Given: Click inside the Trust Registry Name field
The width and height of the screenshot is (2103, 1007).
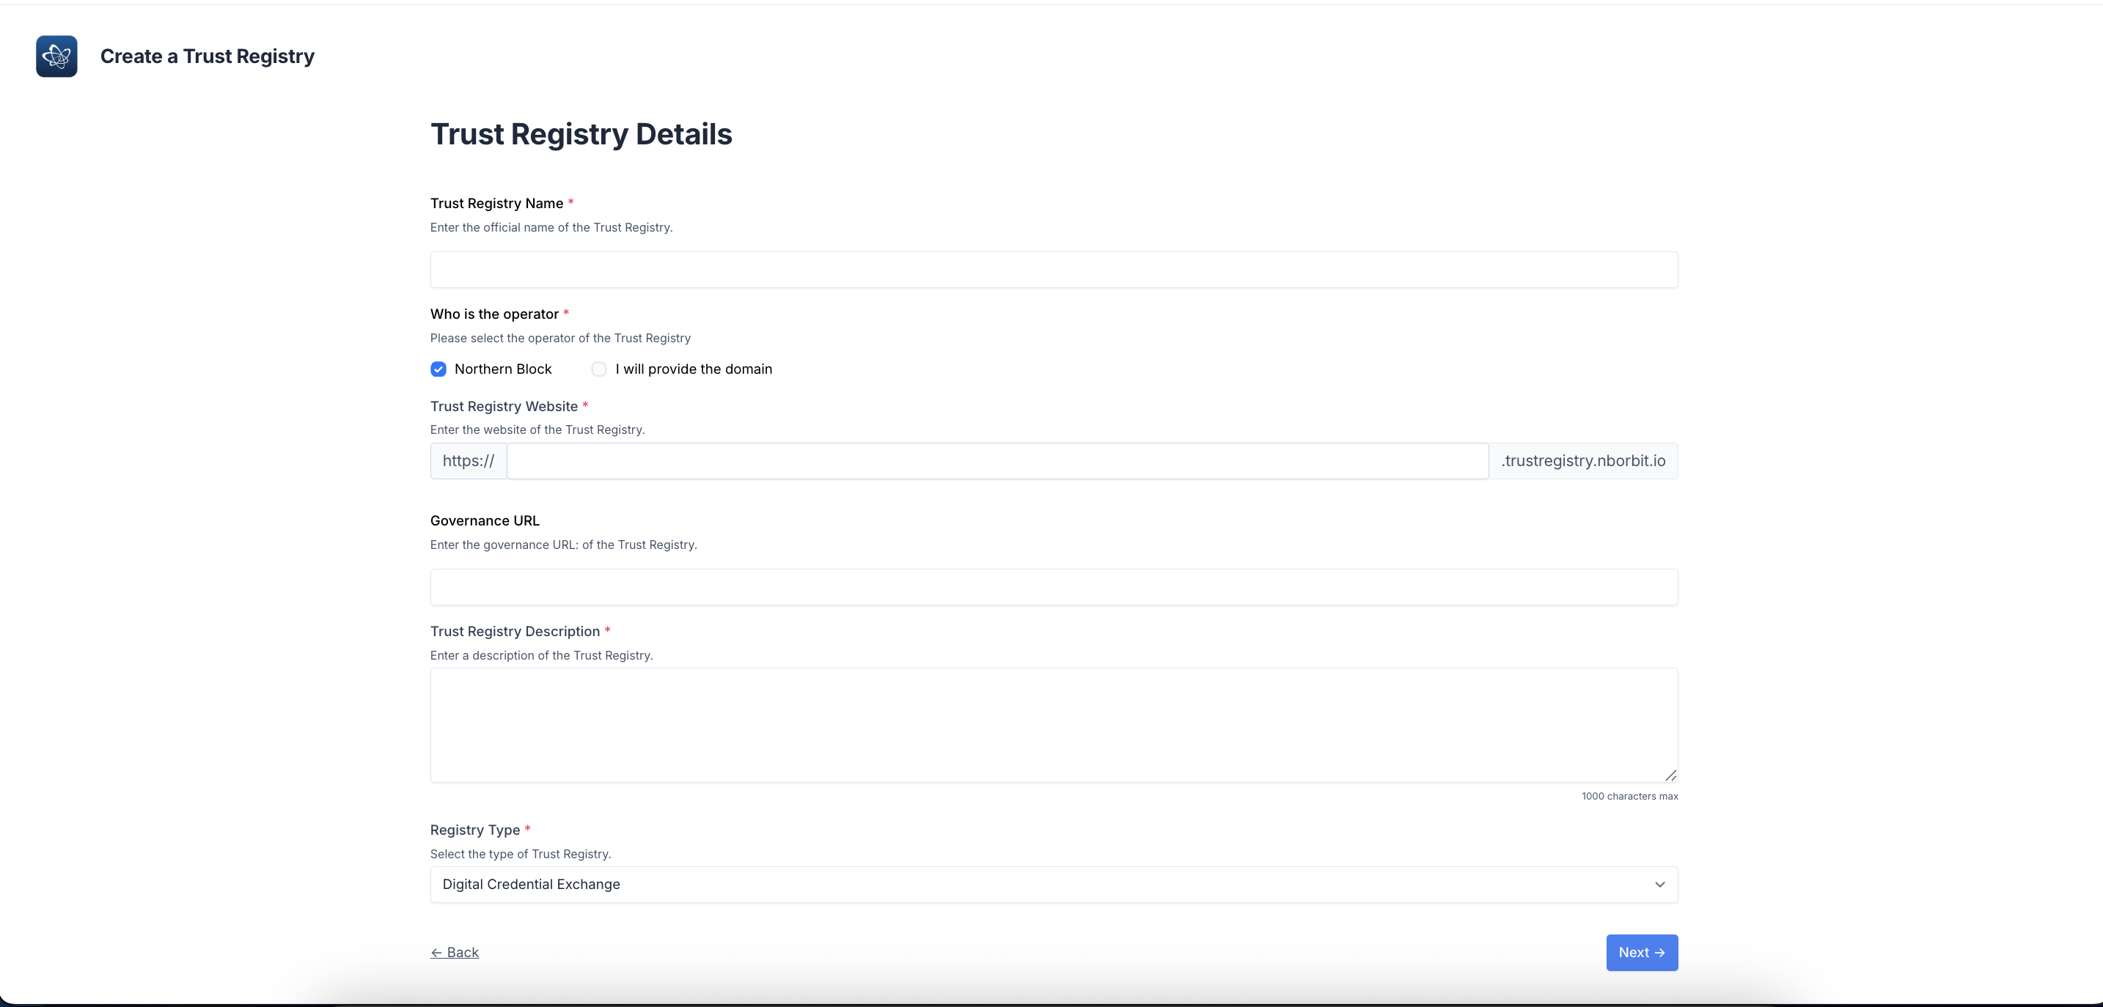Looking at the screenshot, I should pos(1053,270).
